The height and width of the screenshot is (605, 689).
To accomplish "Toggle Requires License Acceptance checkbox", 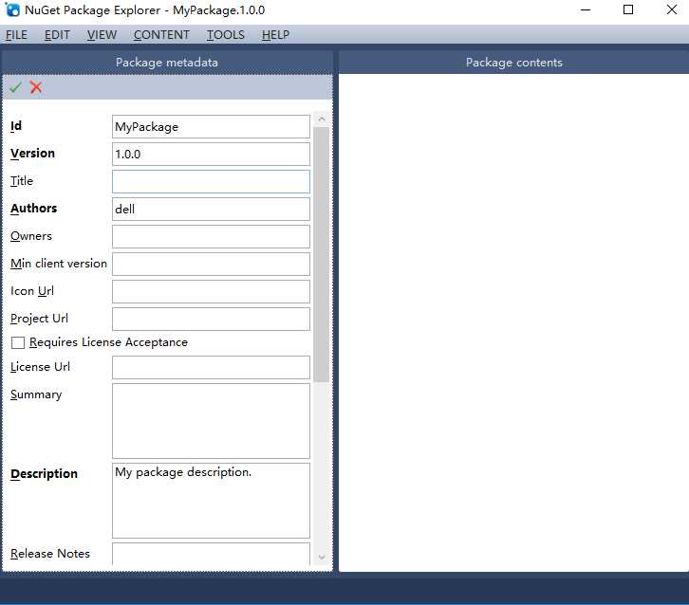I will coord(18,342).
